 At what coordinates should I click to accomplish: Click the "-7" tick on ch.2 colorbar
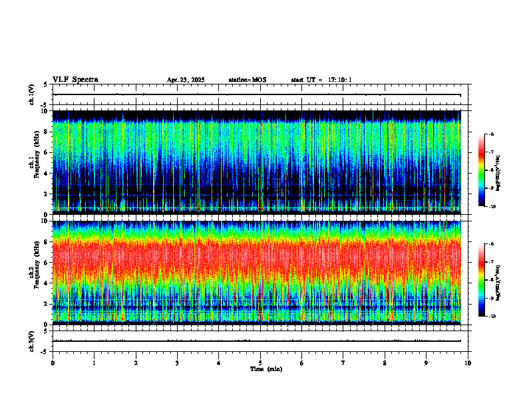[491, 262]
